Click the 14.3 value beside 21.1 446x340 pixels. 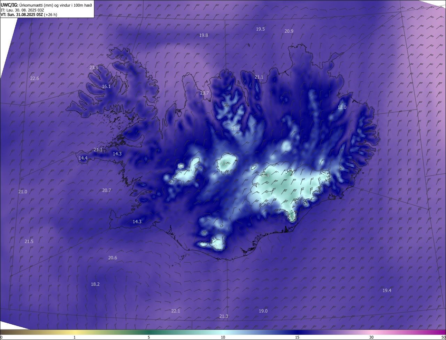click(117, 154)
